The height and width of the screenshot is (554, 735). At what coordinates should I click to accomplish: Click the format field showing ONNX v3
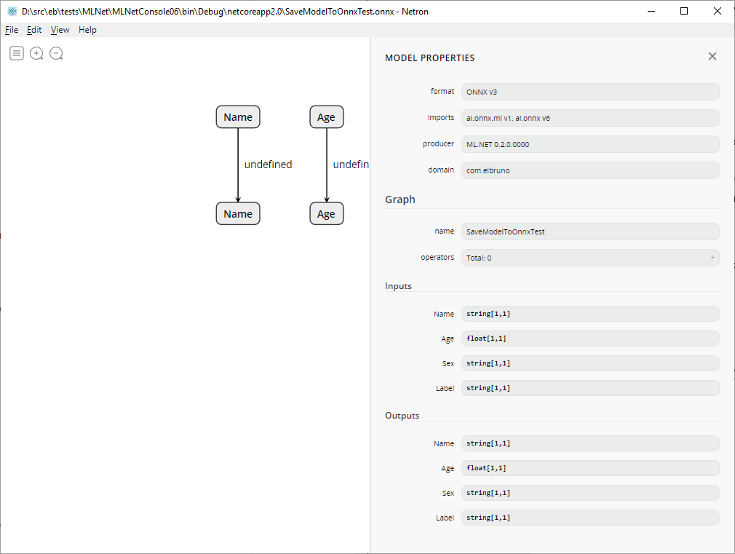click(589, 92)
